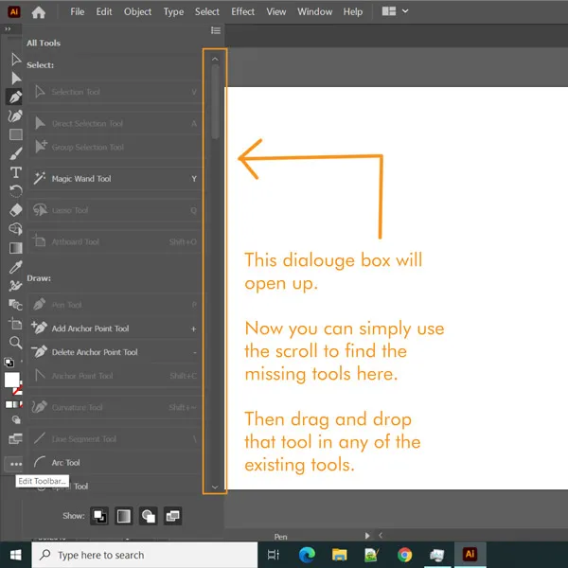568x568 pixels.
Task: Open the Effect menu
Action: [243, 11]
